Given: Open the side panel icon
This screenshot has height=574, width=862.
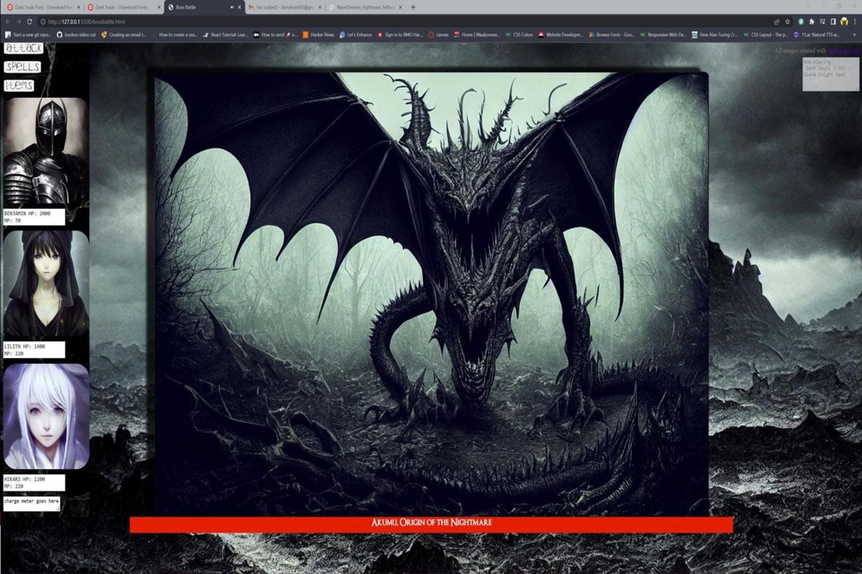Looking at the screenshot, I should [x=833, y=22].
